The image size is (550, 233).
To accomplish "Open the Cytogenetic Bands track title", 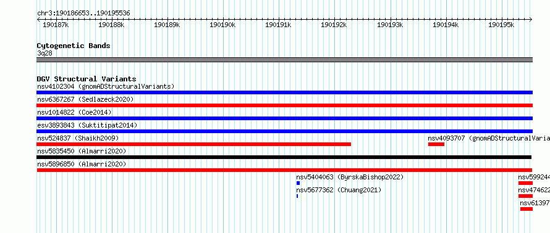I will [74, 46].
